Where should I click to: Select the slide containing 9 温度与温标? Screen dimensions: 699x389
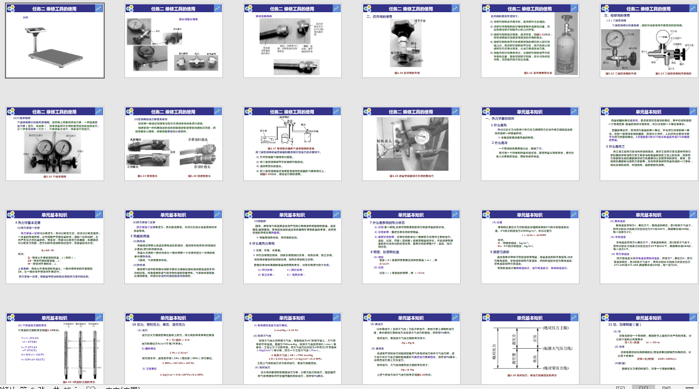click(530, 247)
